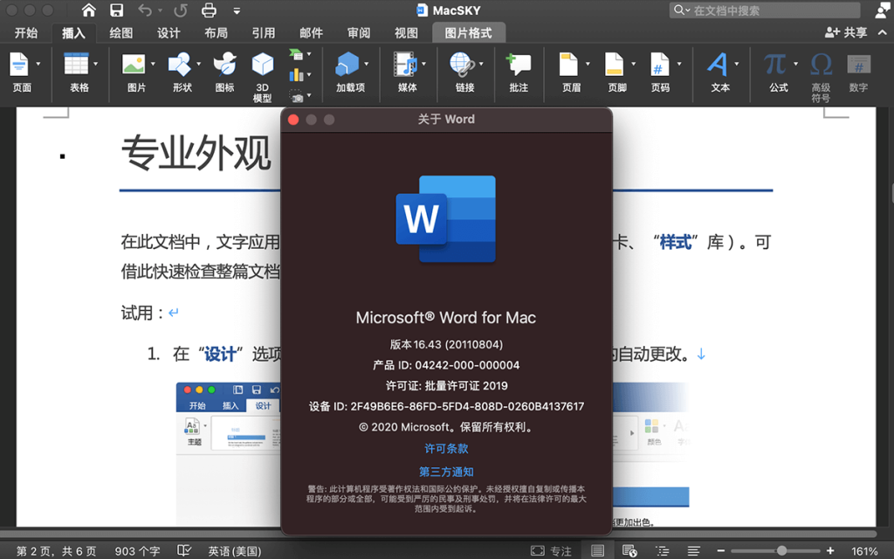The height and width of the screenshot is (559, 894).
Task: Insert a comment with the 批注 icon
Action: [x=519, y=65]
